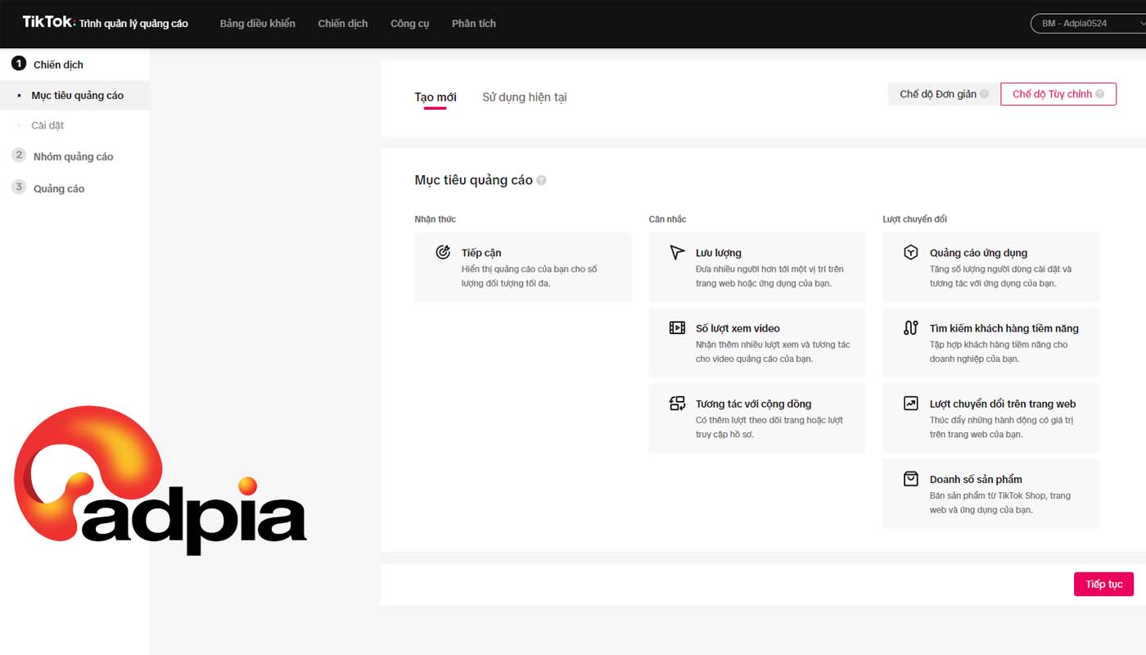Click help icon beside Mục tiêu quảng cáo heading
This screenshot has height=655, width=1146.
click(x=541, y=180)
